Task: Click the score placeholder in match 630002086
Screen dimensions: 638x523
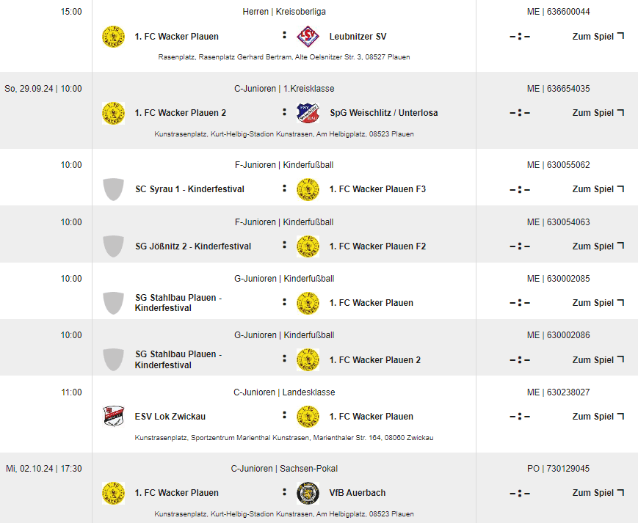Action: [520, 360]
